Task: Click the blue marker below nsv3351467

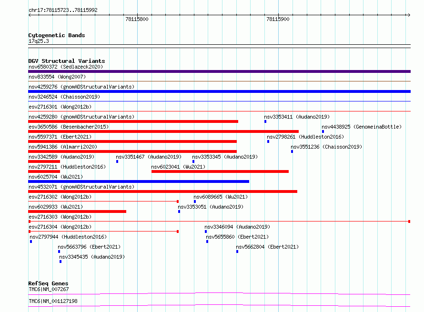Action: pos(117,161)
